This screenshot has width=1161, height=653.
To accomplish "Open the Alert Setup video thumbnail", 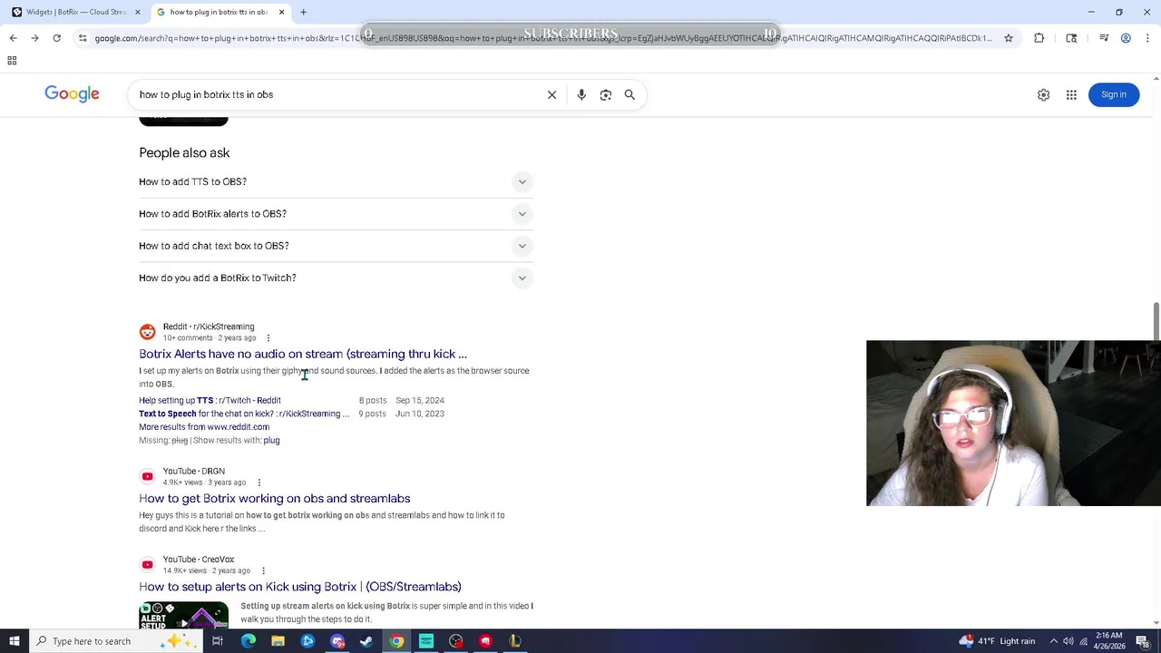I will click(x=183, y=615).
